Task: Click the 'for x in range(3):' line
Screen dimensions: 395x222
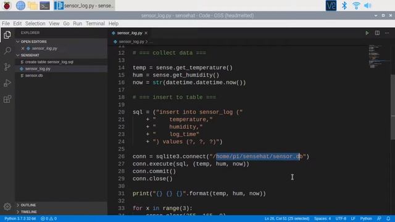Action: tap(162, 208)
